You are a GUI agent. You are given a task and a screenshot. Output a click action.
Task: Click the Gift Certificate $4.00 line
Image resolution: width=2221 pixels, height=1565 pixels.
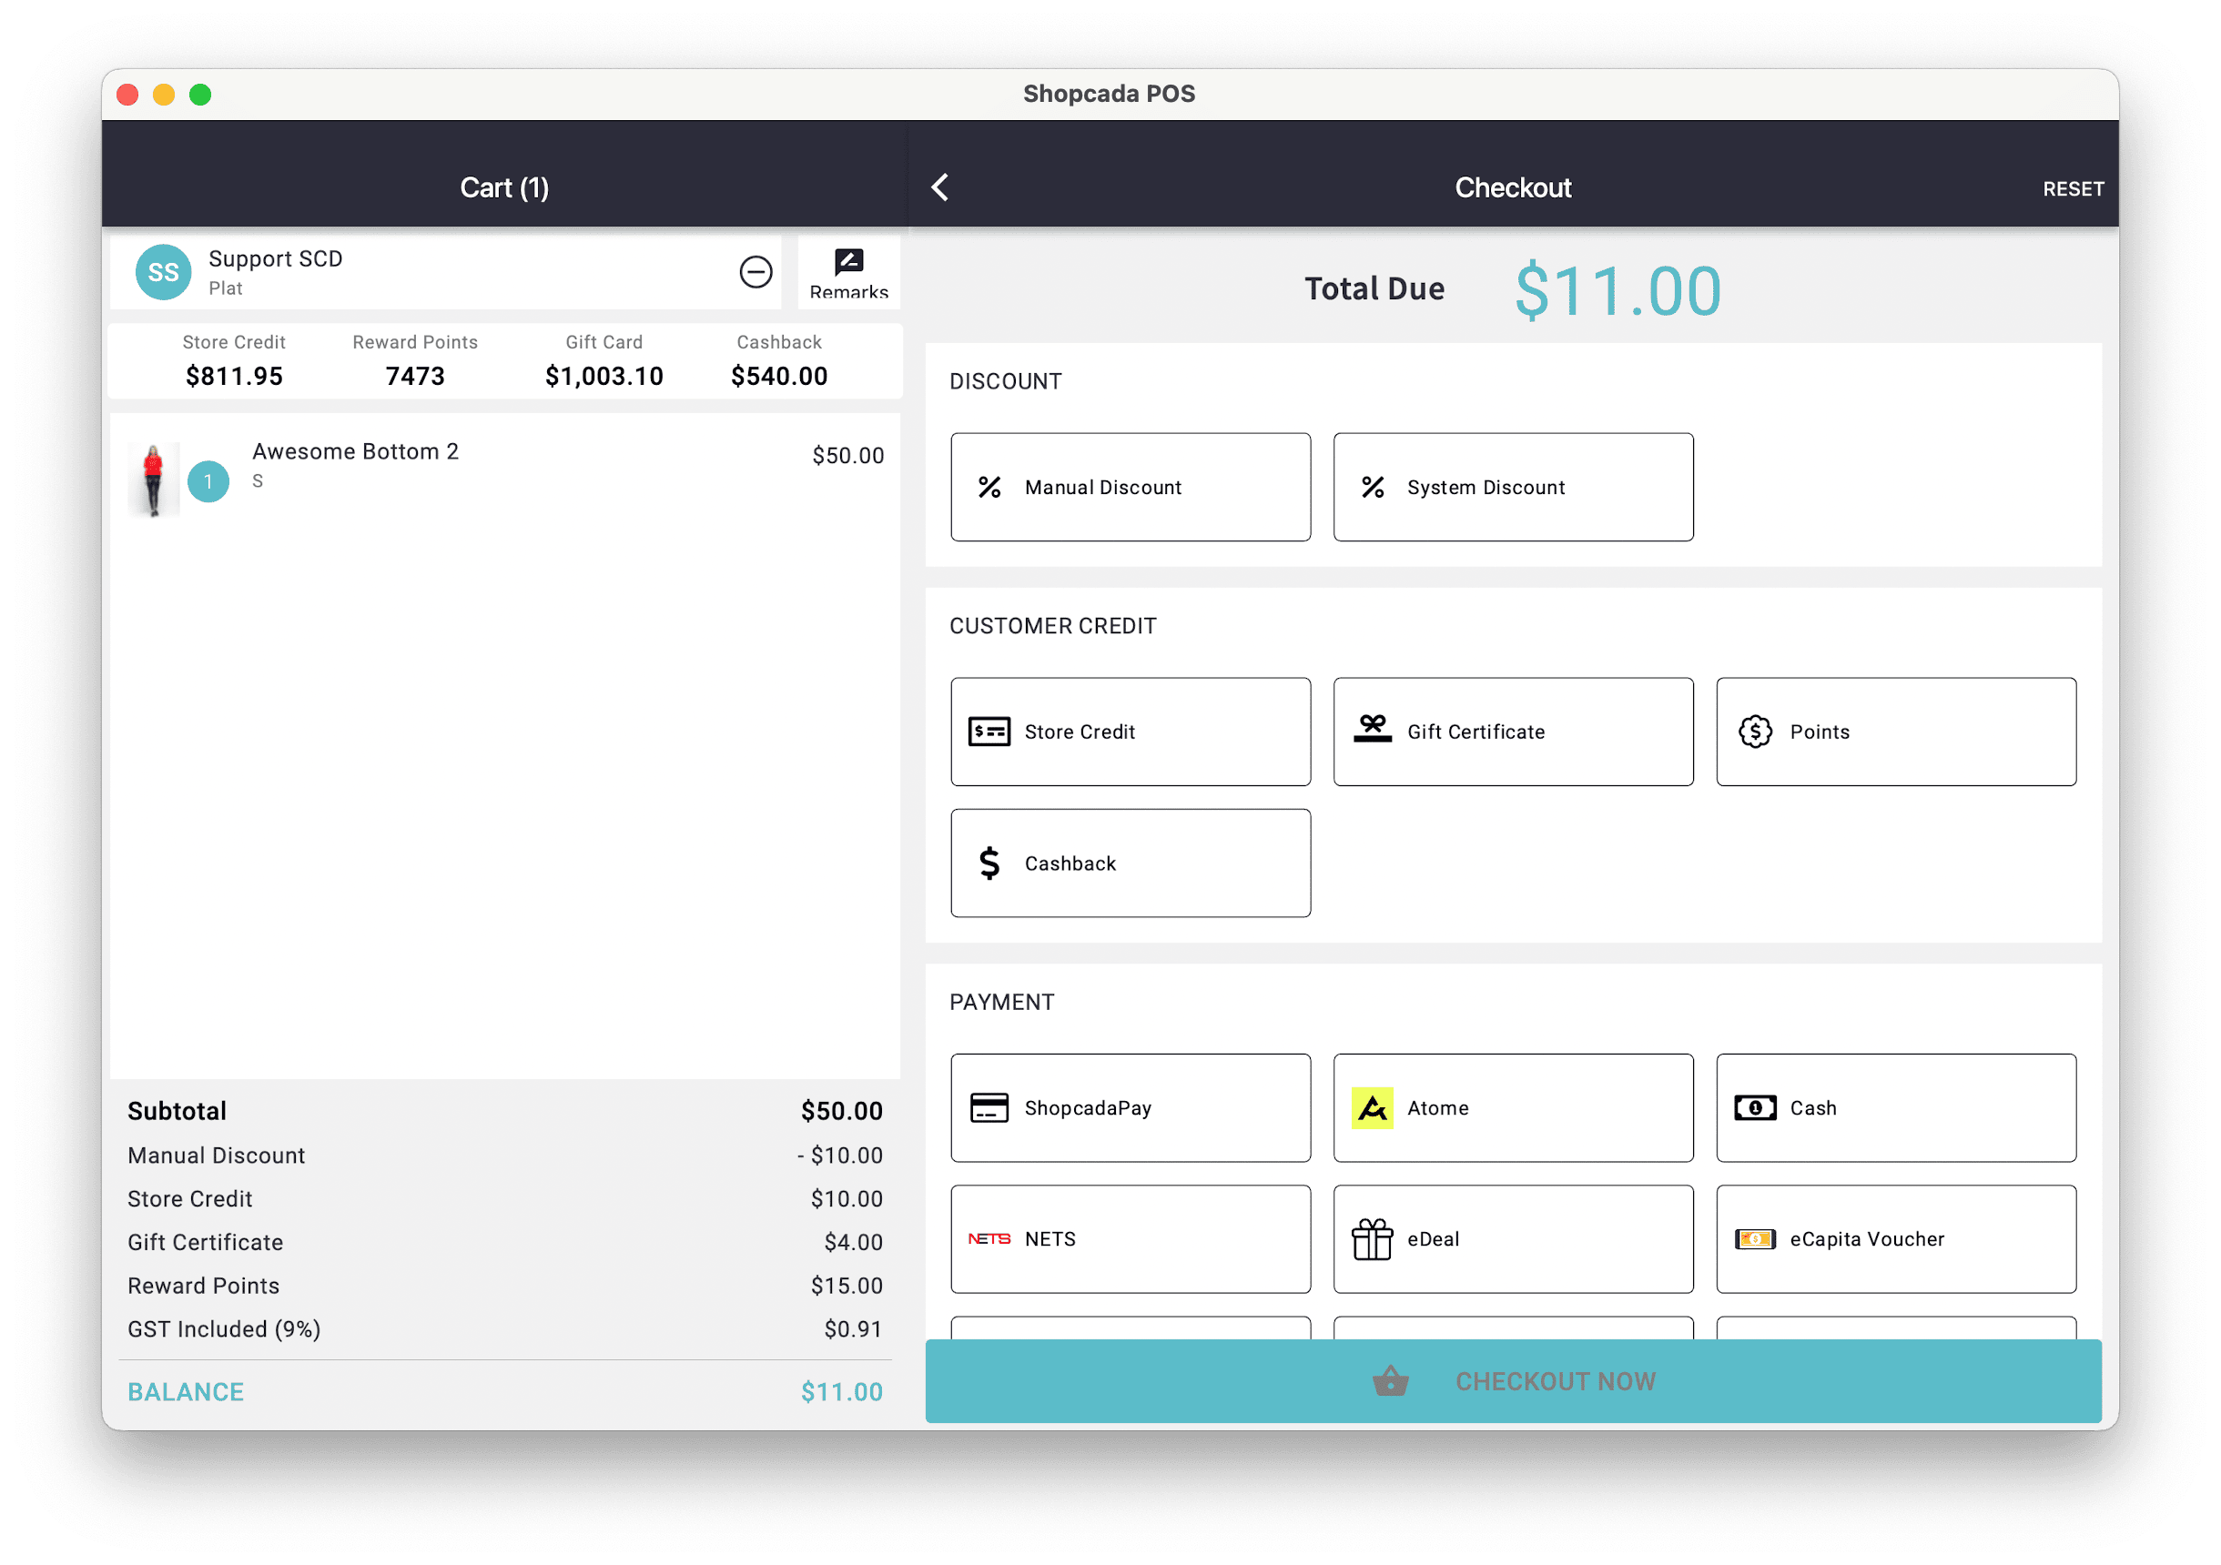coord(505,1243)
